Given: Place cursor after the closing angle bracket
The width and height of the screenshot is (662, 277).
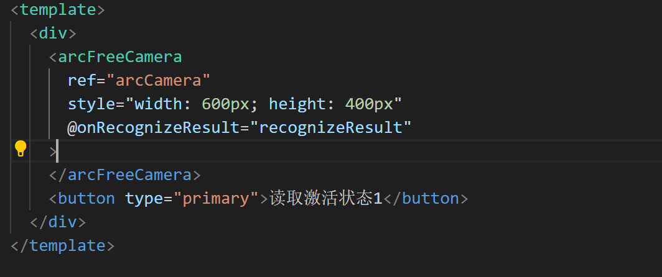Looking at the screenshot, I should pyautogui.click(x=57, y=152).
